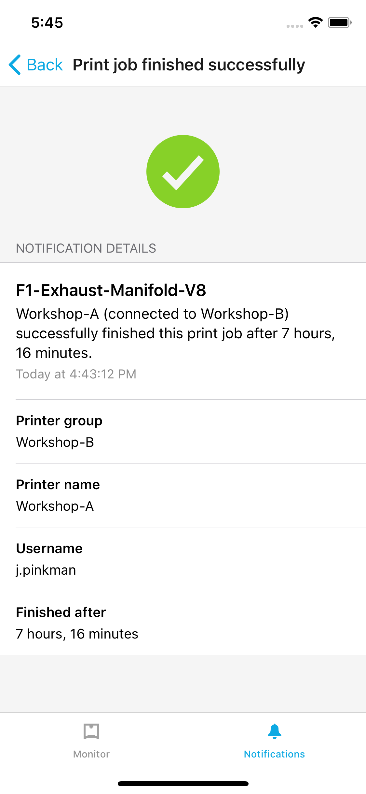Click the Back text link
Image resolution: width=366 pixels, height=794 pixels.
click(45, 65)
